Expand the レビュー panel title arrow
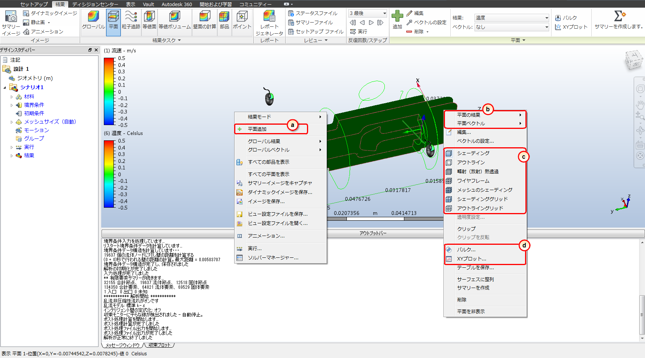The image size is (645, 358). point(326,40)
